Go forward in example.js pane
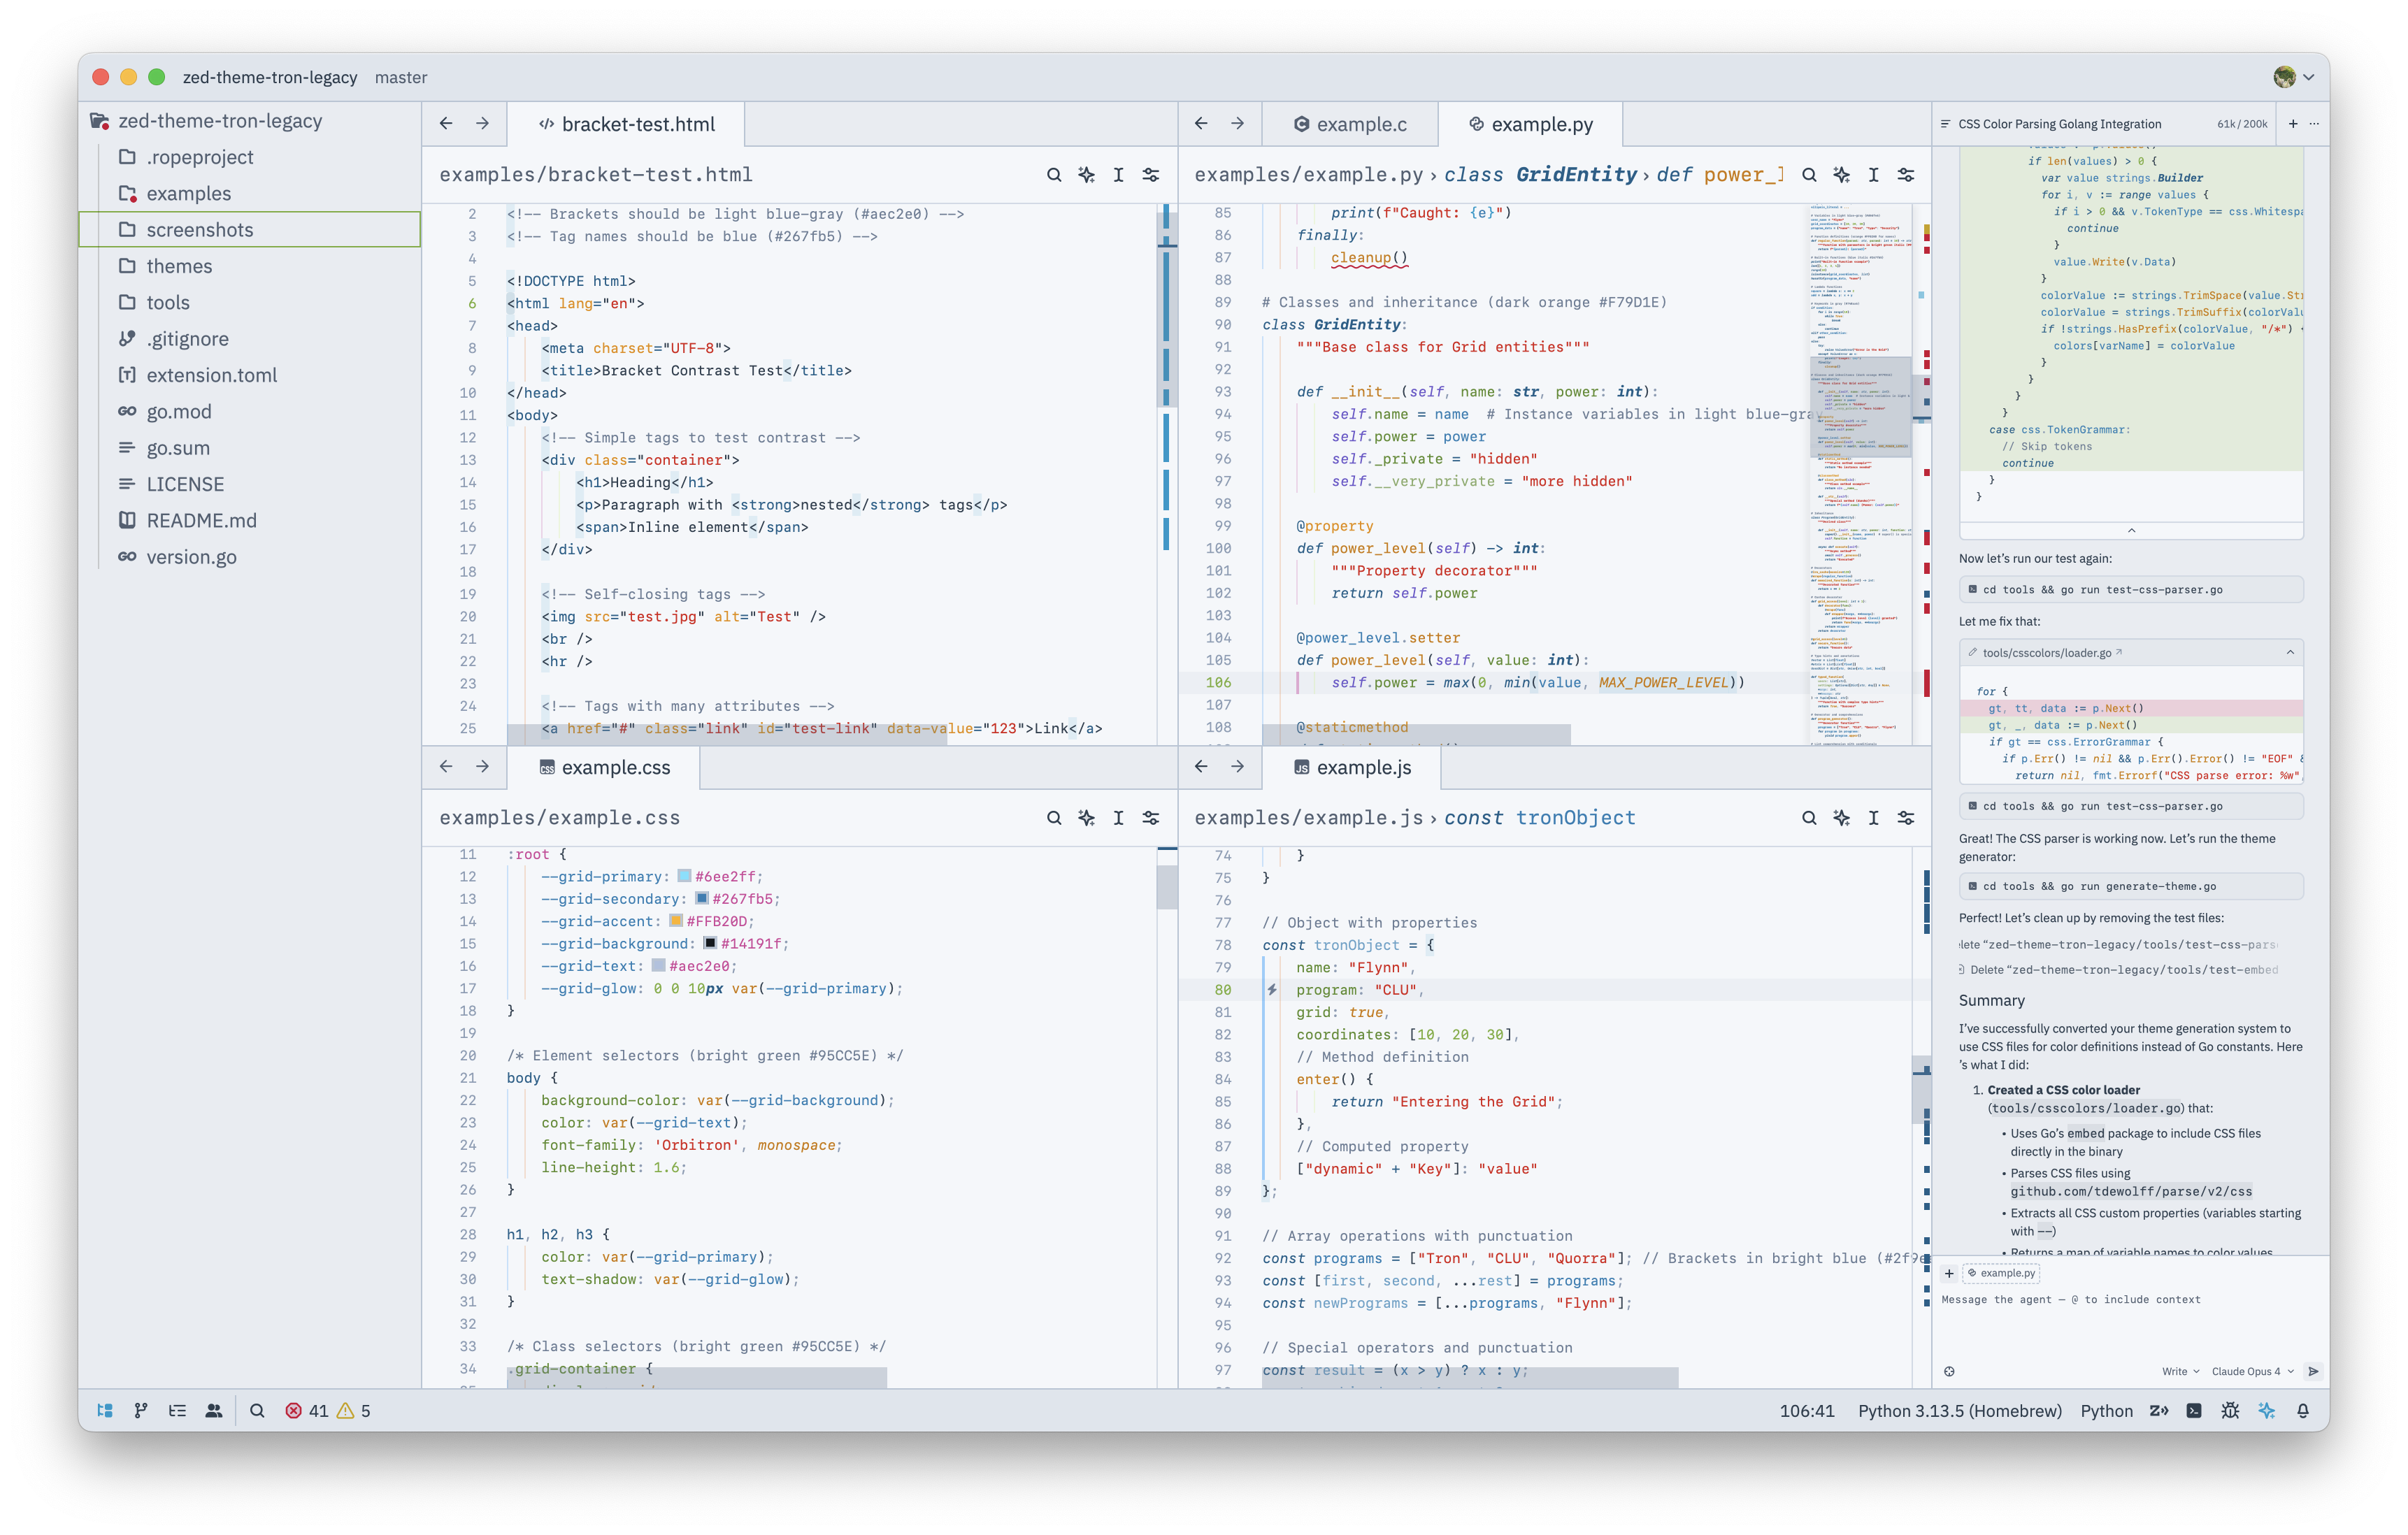 point(1237,766)
